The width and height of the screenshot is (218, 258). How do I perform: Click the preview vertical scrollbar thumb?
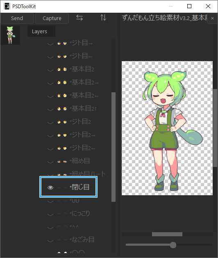[x=215, y=128]
